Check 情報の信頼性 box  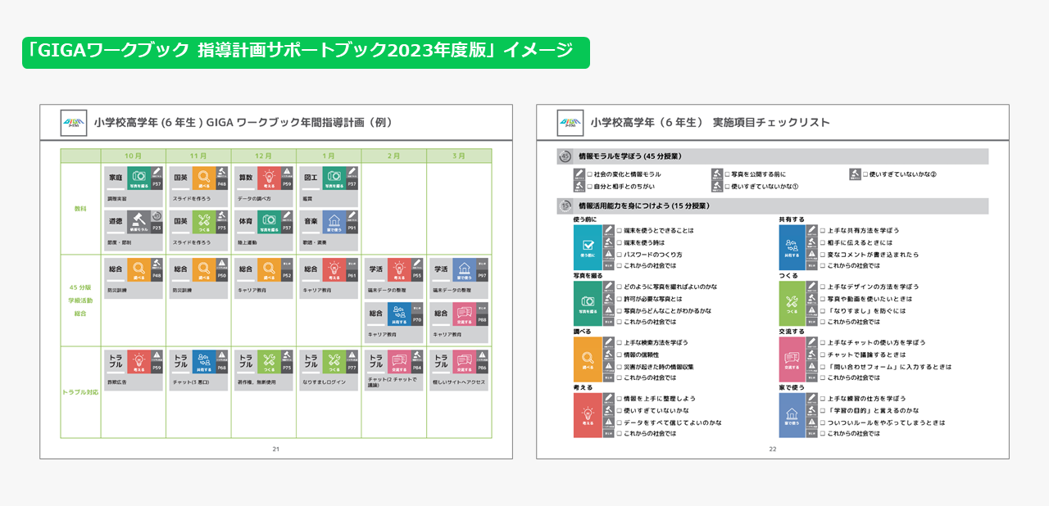click(620, 355)
